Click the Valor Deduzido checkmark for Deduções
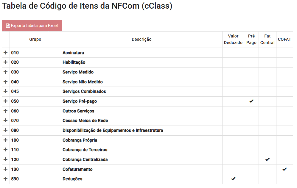This screenshot has width=297, height=188. coord(233,179)
